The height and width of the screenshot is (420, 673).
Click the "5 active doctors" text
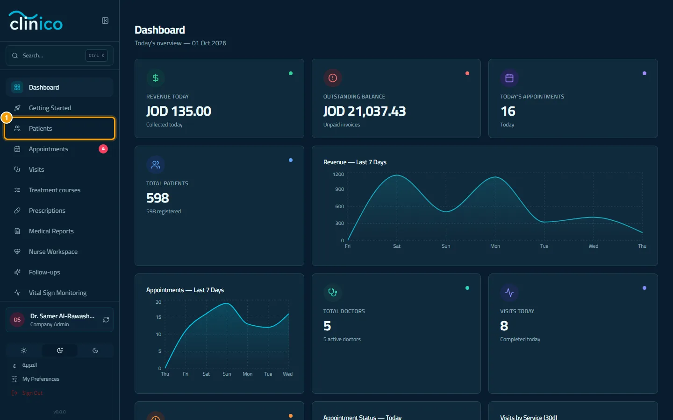pyautogui.click(x=342, y=339)
